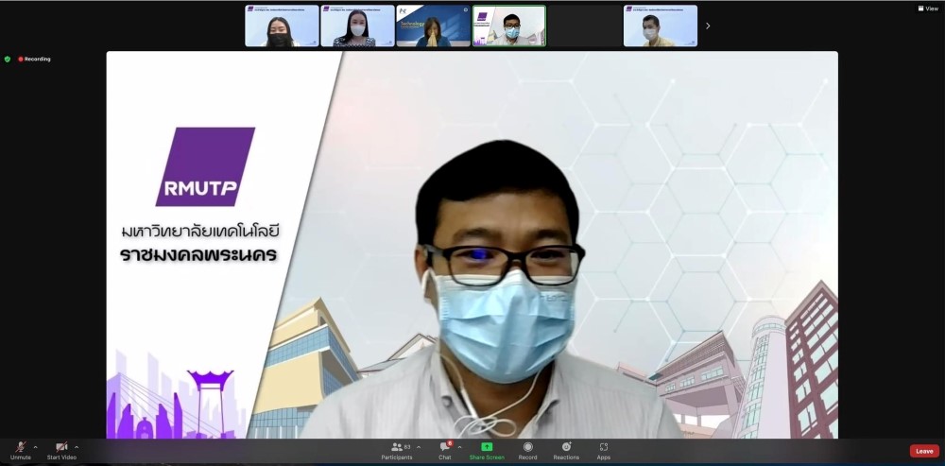Click the Recording indicator
The image size is (945, 466).
tap(34, 60)
